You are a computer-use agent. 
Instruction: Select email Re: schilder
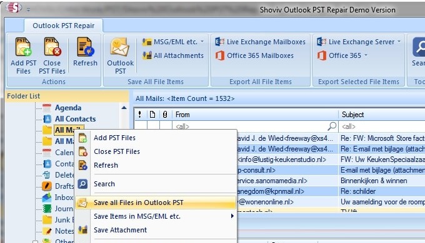358,191
